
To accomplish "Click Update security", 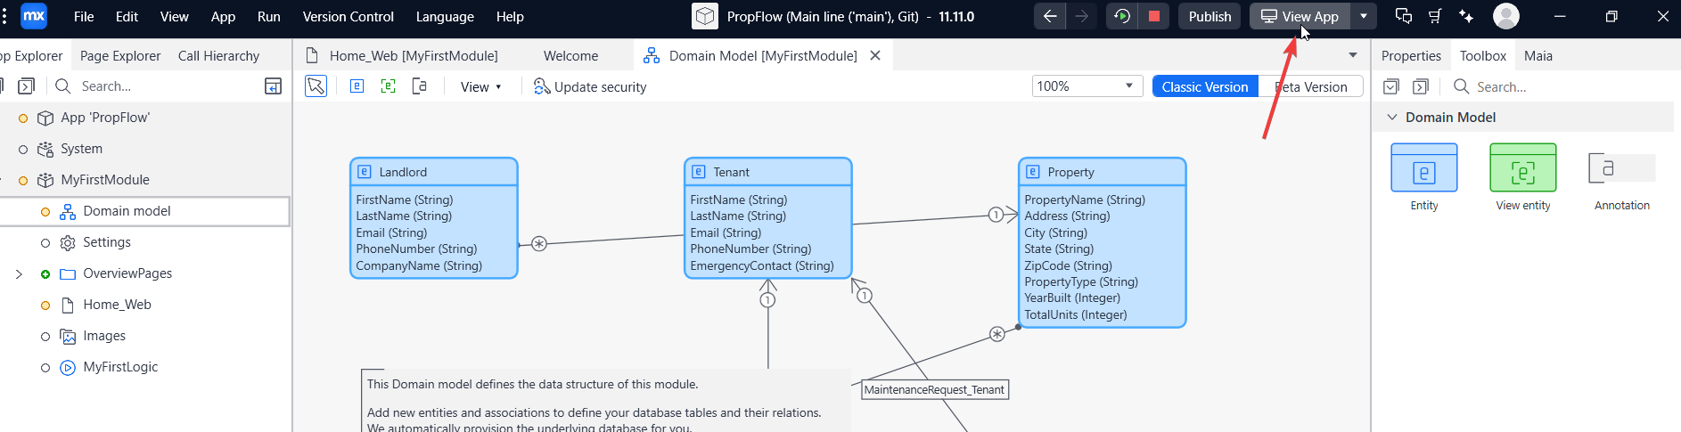I will [x=590, y=86].
